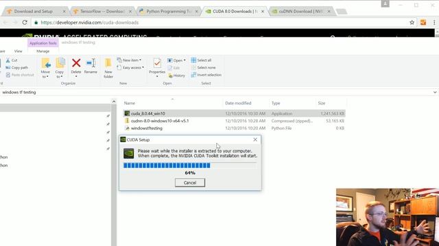The width and height of the screenshot is (439, 246).
Task: Create a New folder from the ribbon
Action: pos(108,68)
